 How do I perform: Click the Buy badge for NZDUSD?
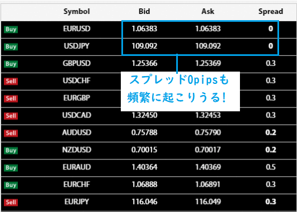click(11, 150)
